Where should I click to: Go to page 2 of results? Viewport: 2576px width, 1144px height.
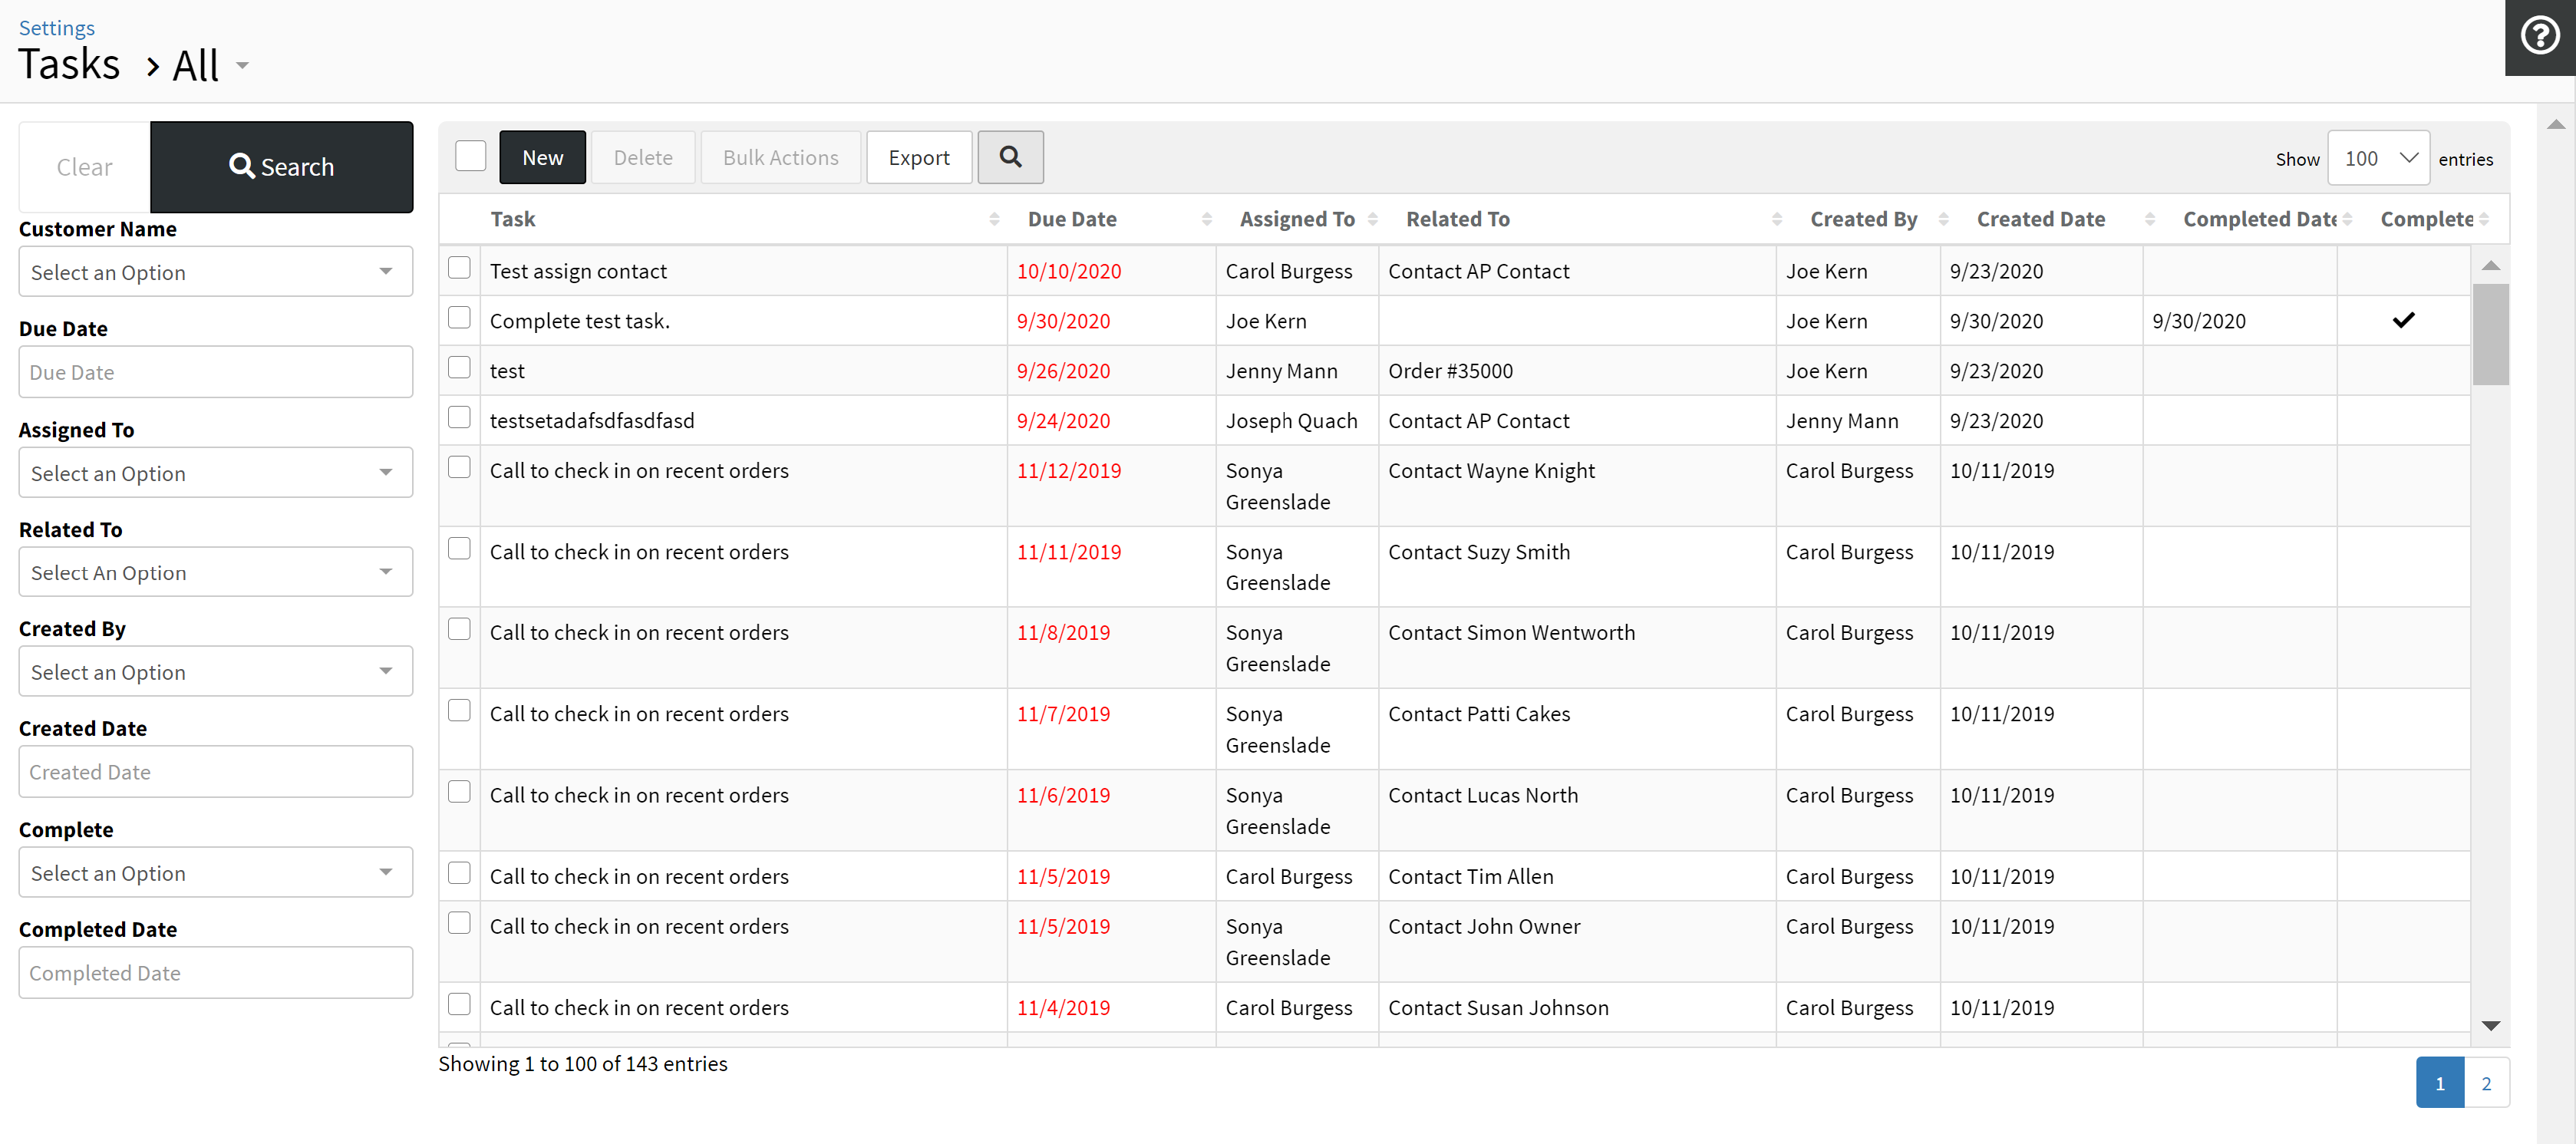[x=2486, y=1083]
